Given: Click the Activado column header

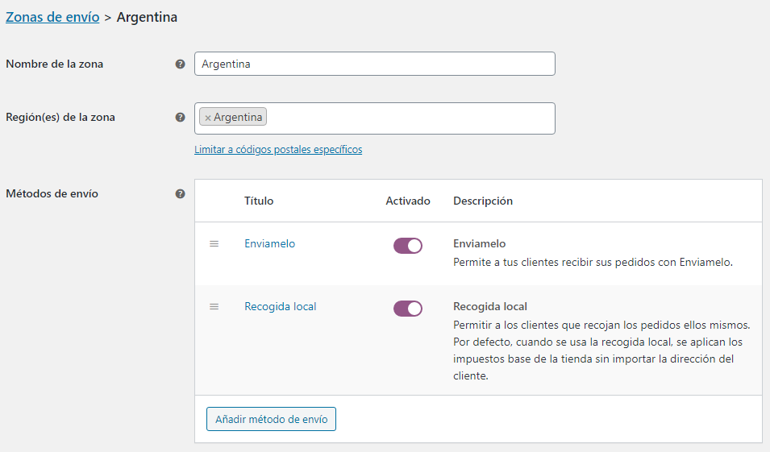Looking at the screenshot, I should (x=408, y=201).
